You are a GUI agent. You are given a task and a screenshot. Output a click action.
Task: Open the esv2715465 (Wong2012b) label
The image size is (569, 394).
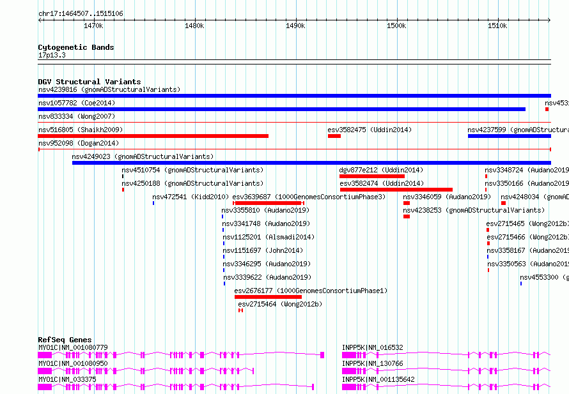coord(527,224)
